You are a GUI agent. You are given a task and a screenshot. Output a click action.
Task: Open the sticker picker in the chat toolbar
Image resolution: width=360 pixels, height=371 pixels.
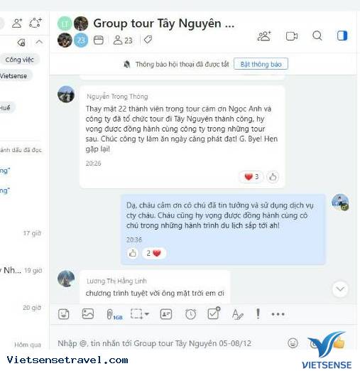pyautogui.click(x=63, y=314)
